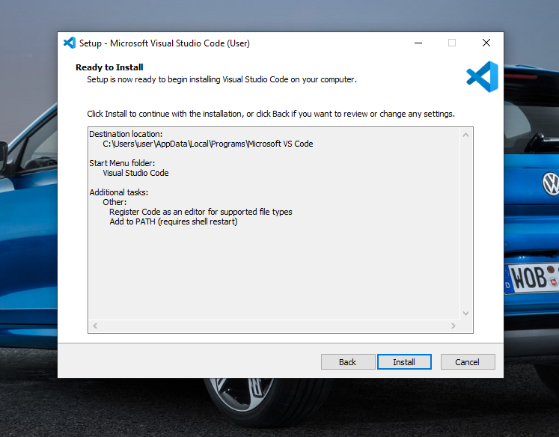
Task: Click the 'Add to PATH' summary line
Action: pos(173,221)
